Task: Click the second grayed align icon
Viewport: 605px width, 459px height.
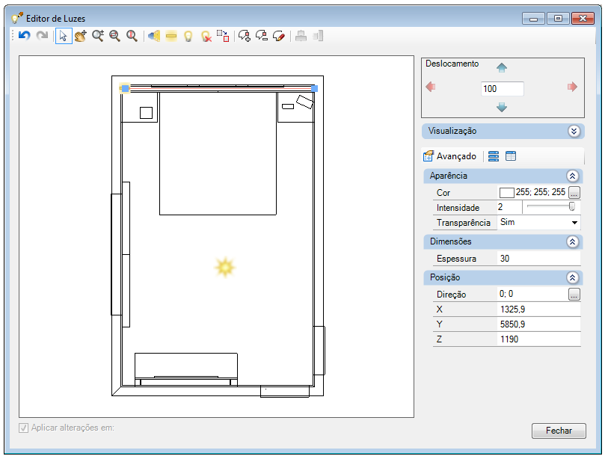Action: (x=318, y=37)
